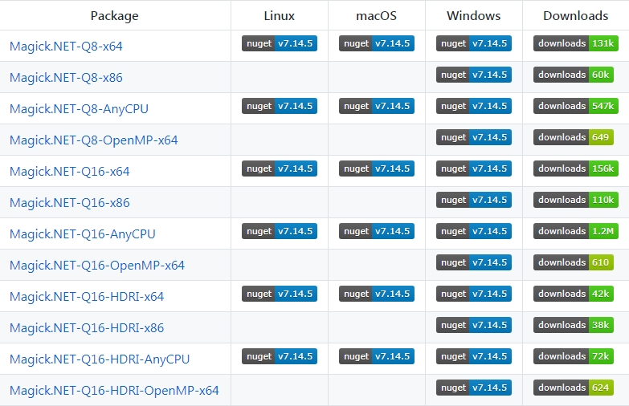Click Linux nuget badge for Magick.NET-Q16-HDRI-x64

280,294
